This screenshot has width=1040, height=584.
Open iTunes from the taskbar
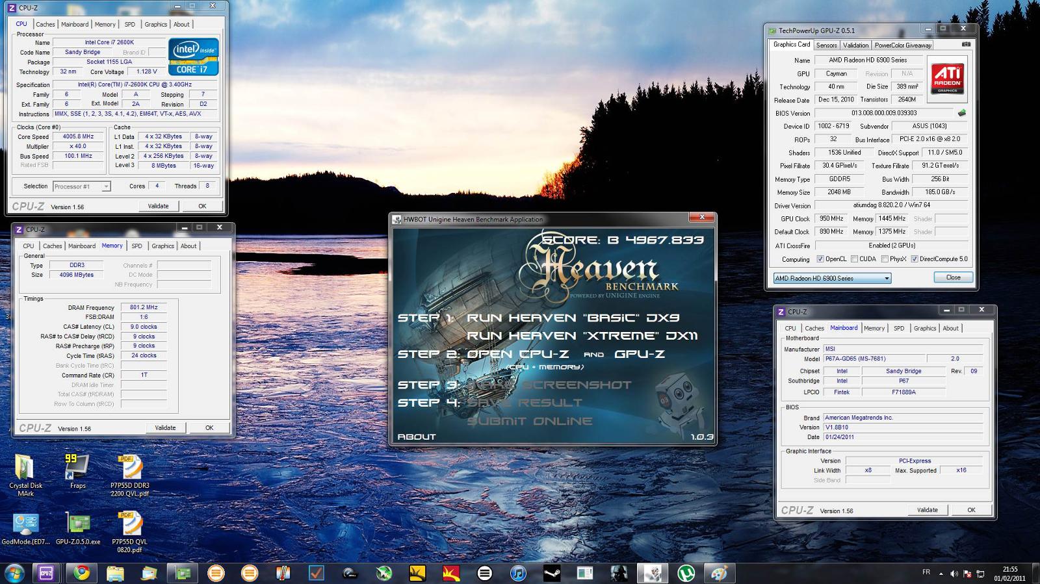[x=518, y=573]
